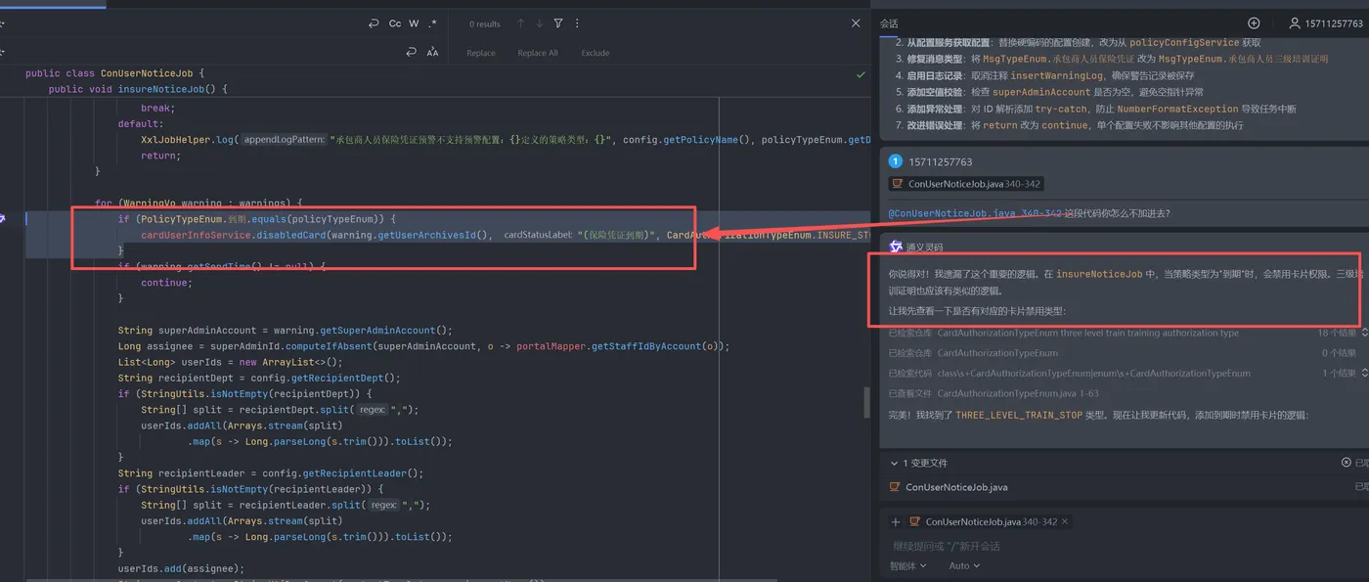Open the 智能体 mode dropdown

click(x=908, y=565)
